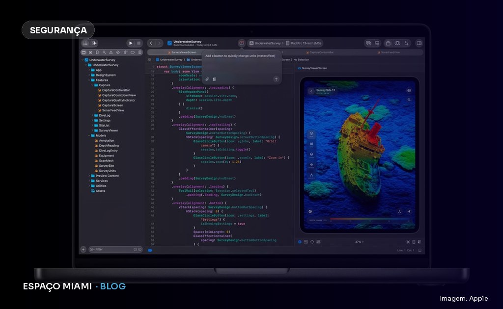Click the code review arrows icon
Screen dimensions: 503x309
(x=406, y=43)
